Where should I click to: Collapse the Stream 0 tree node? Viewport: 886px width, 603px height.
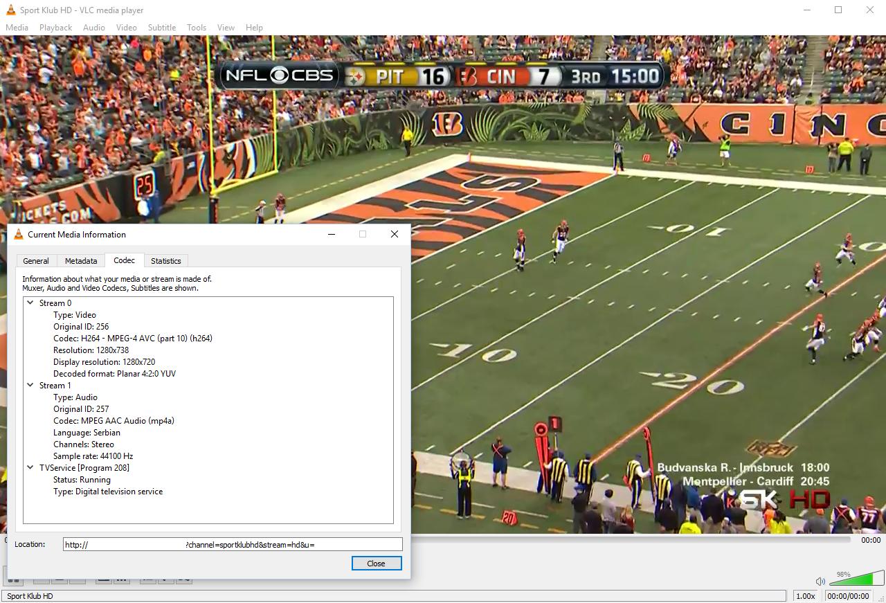click(30, 303)
